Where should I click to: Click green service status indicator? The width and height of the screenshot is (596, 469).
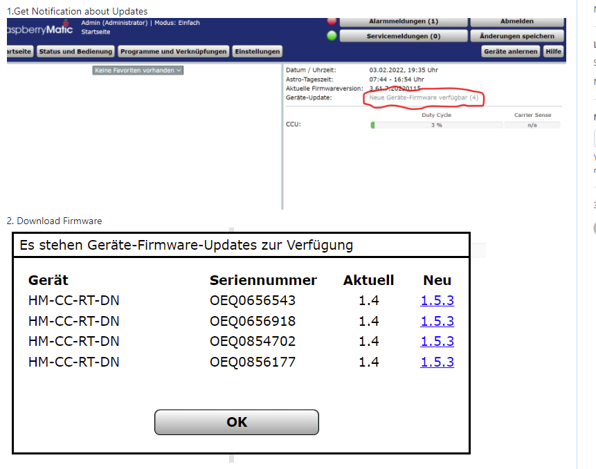click(x=332, y=36)
